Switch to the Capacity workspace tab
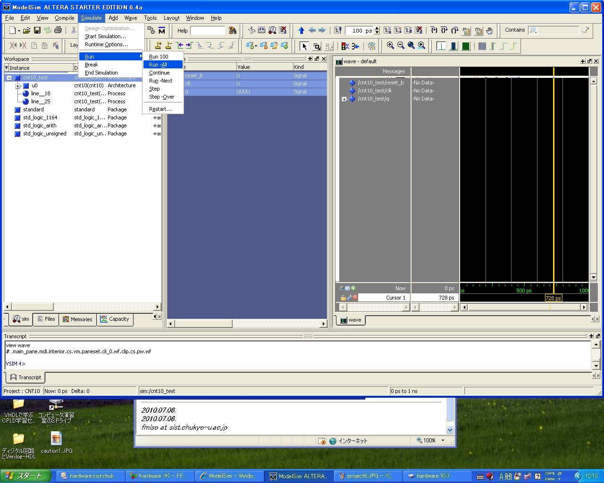 pos(115,319)
